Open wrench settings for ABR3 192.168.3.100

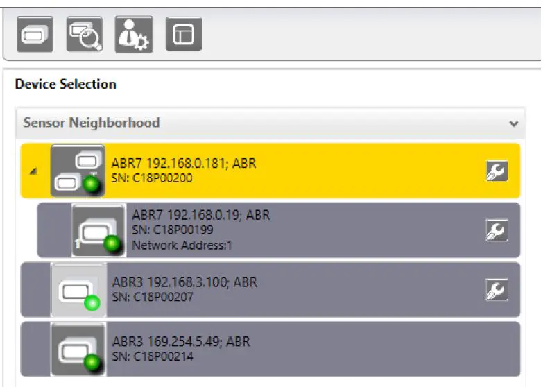tap(496, 289)
